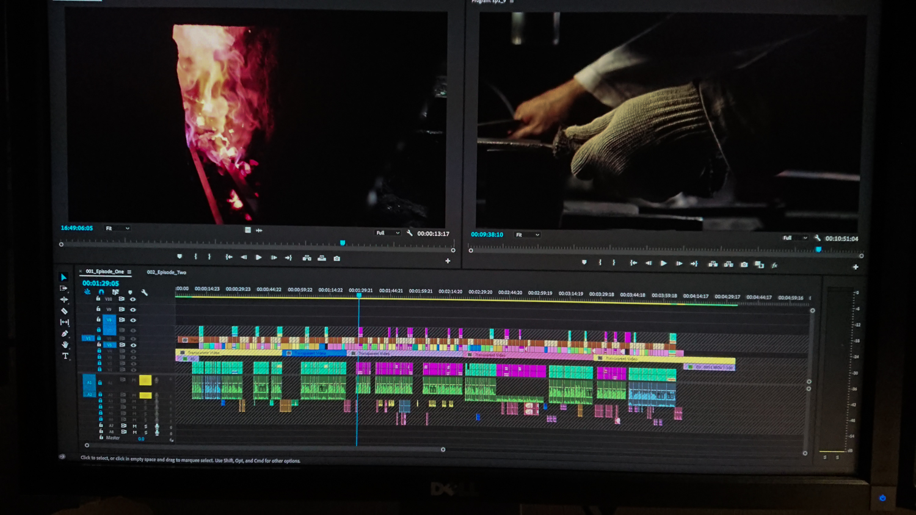
Task: Switch to the 002_Episode_Two sequence tab
Action: (x=166, y=272)
